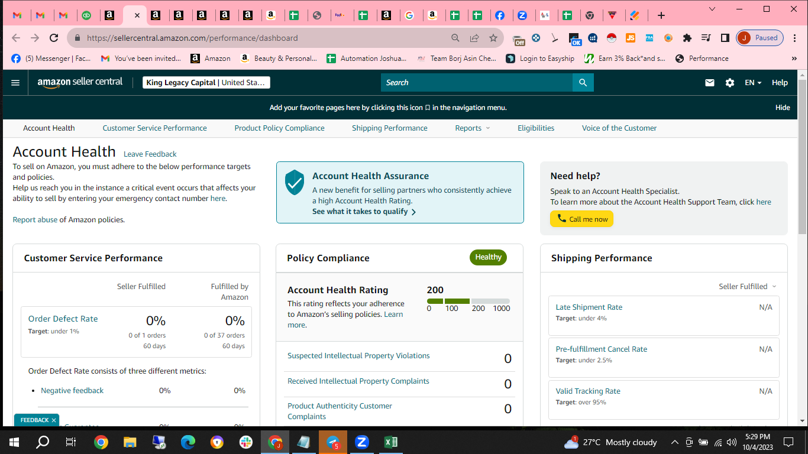Screen dimensions: 808x454
Task: Open the Beauty & Personal bookmark
Action: 278,59
